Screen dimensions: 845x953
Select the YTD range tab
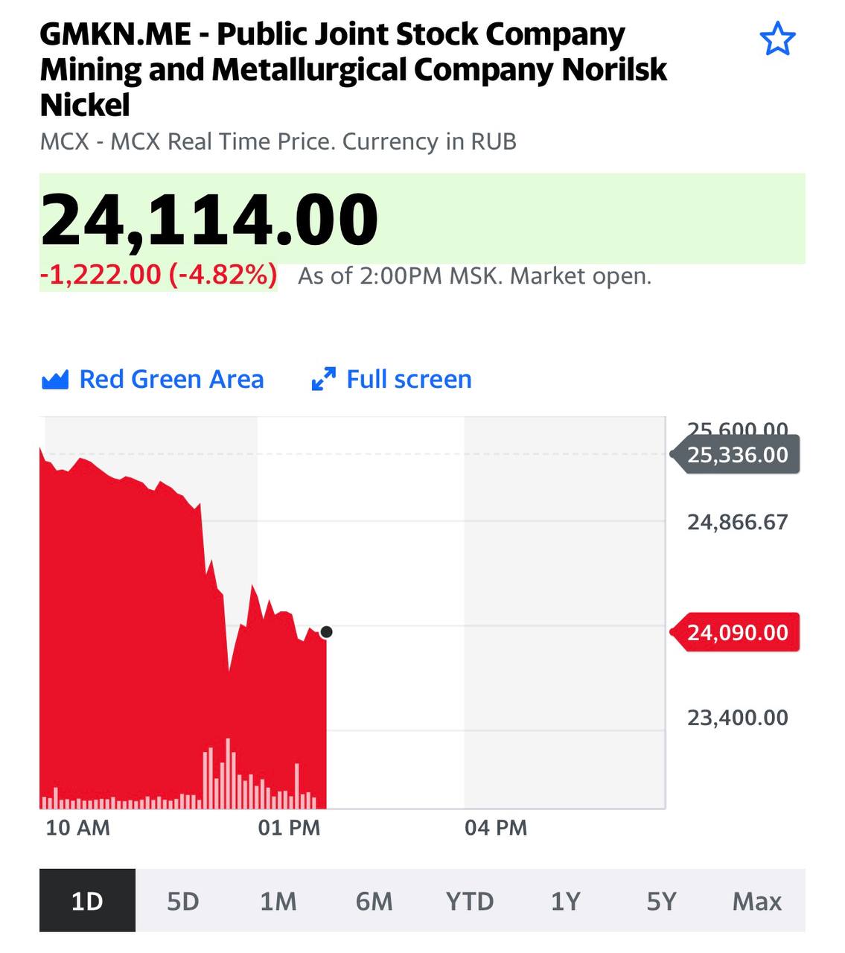click(470, 901)
